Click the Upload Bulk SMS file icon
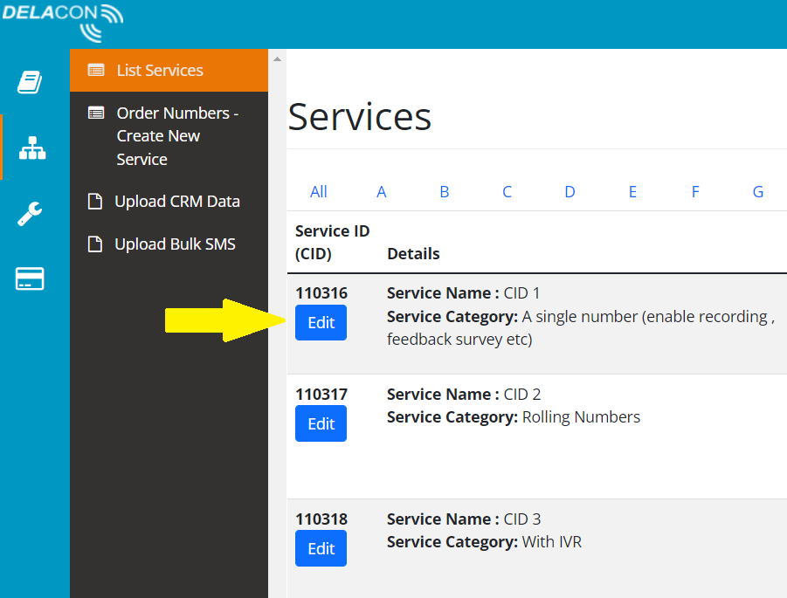787x598 pixels. tap(95, 244)
